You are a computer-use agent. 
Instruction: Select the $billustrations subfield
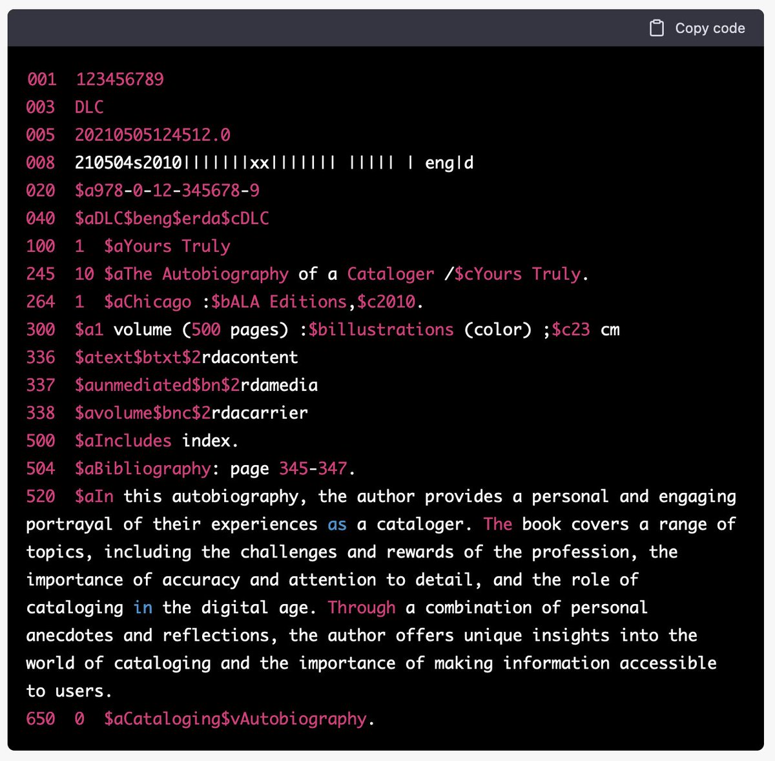click(x=381, y=329)
